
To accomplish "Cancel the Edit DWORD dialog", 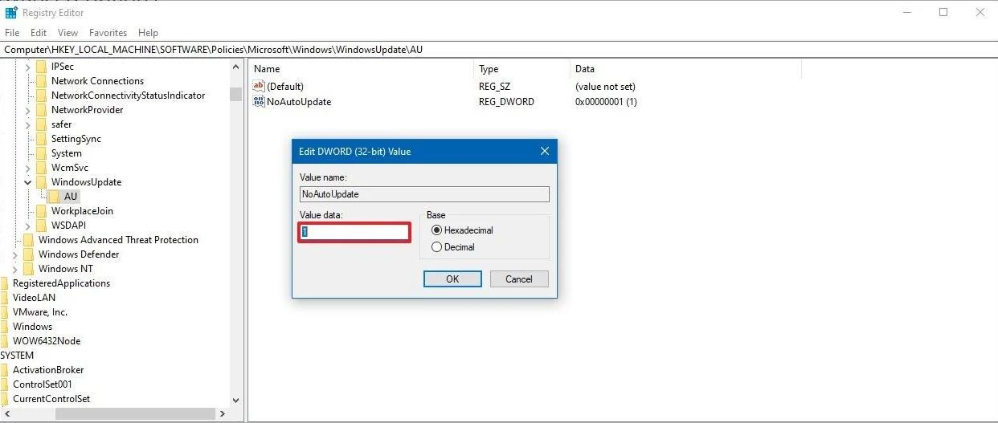I will point(519,279).
